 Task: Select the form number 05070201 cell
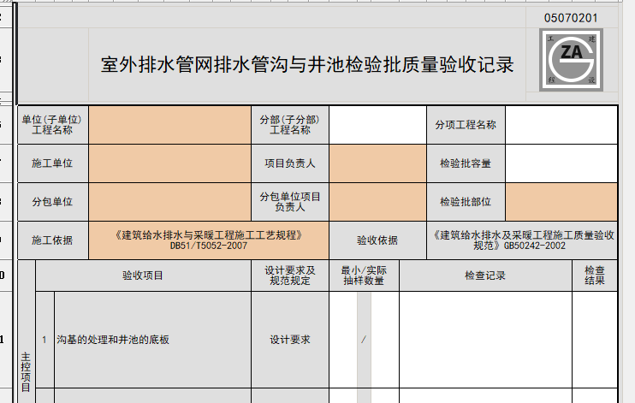tap(571, 17)
